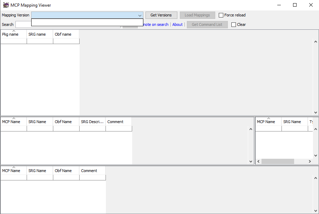Enable the Force reload checkbox
319x214 pixels.
coord(221,15)
